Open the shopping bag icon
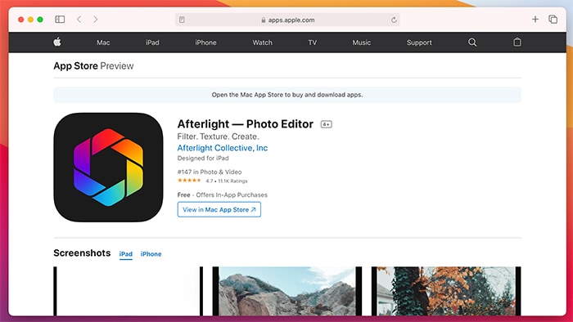This screenshot has width=573, height=322. 517,42
